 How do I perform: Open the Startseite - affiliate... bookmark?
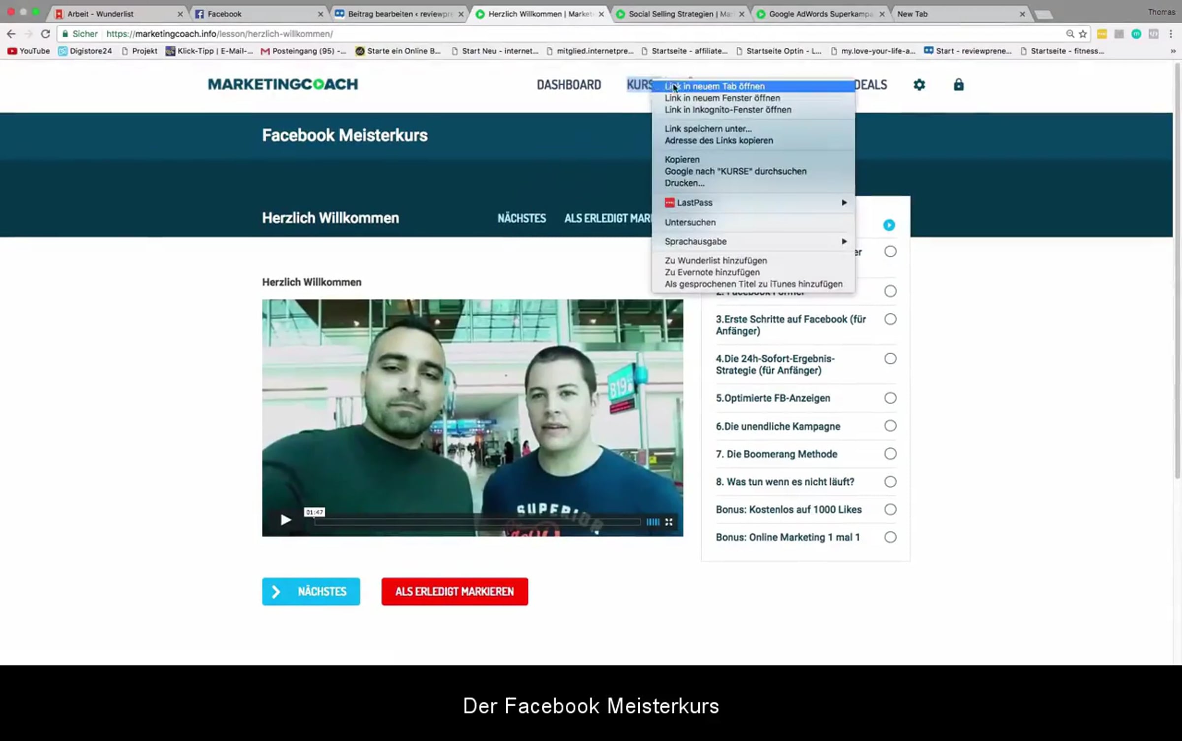(x=685, y=51)
